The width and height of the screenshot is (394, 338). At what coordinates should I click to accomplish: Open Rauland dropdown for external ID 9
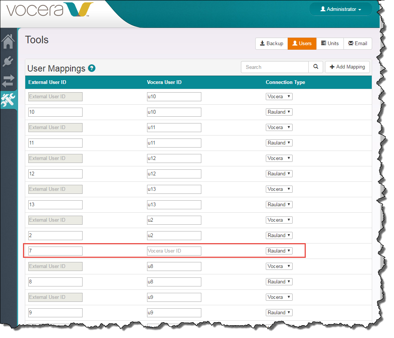(x=279, y=313)
